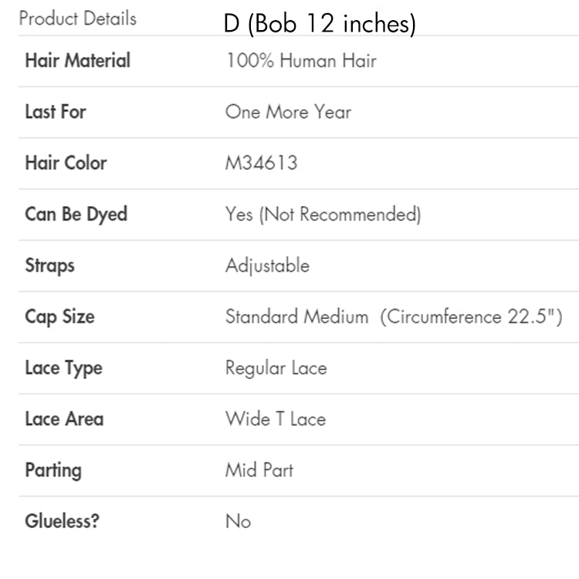Screen dimensions: 579x579
Task: Select the Regular Lace value
Action: pyautogui.click(x=276, y=368)
